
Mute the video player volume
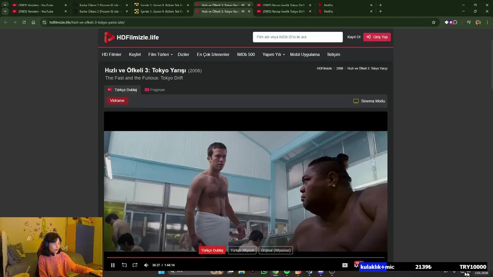click(x=146, y=265)
